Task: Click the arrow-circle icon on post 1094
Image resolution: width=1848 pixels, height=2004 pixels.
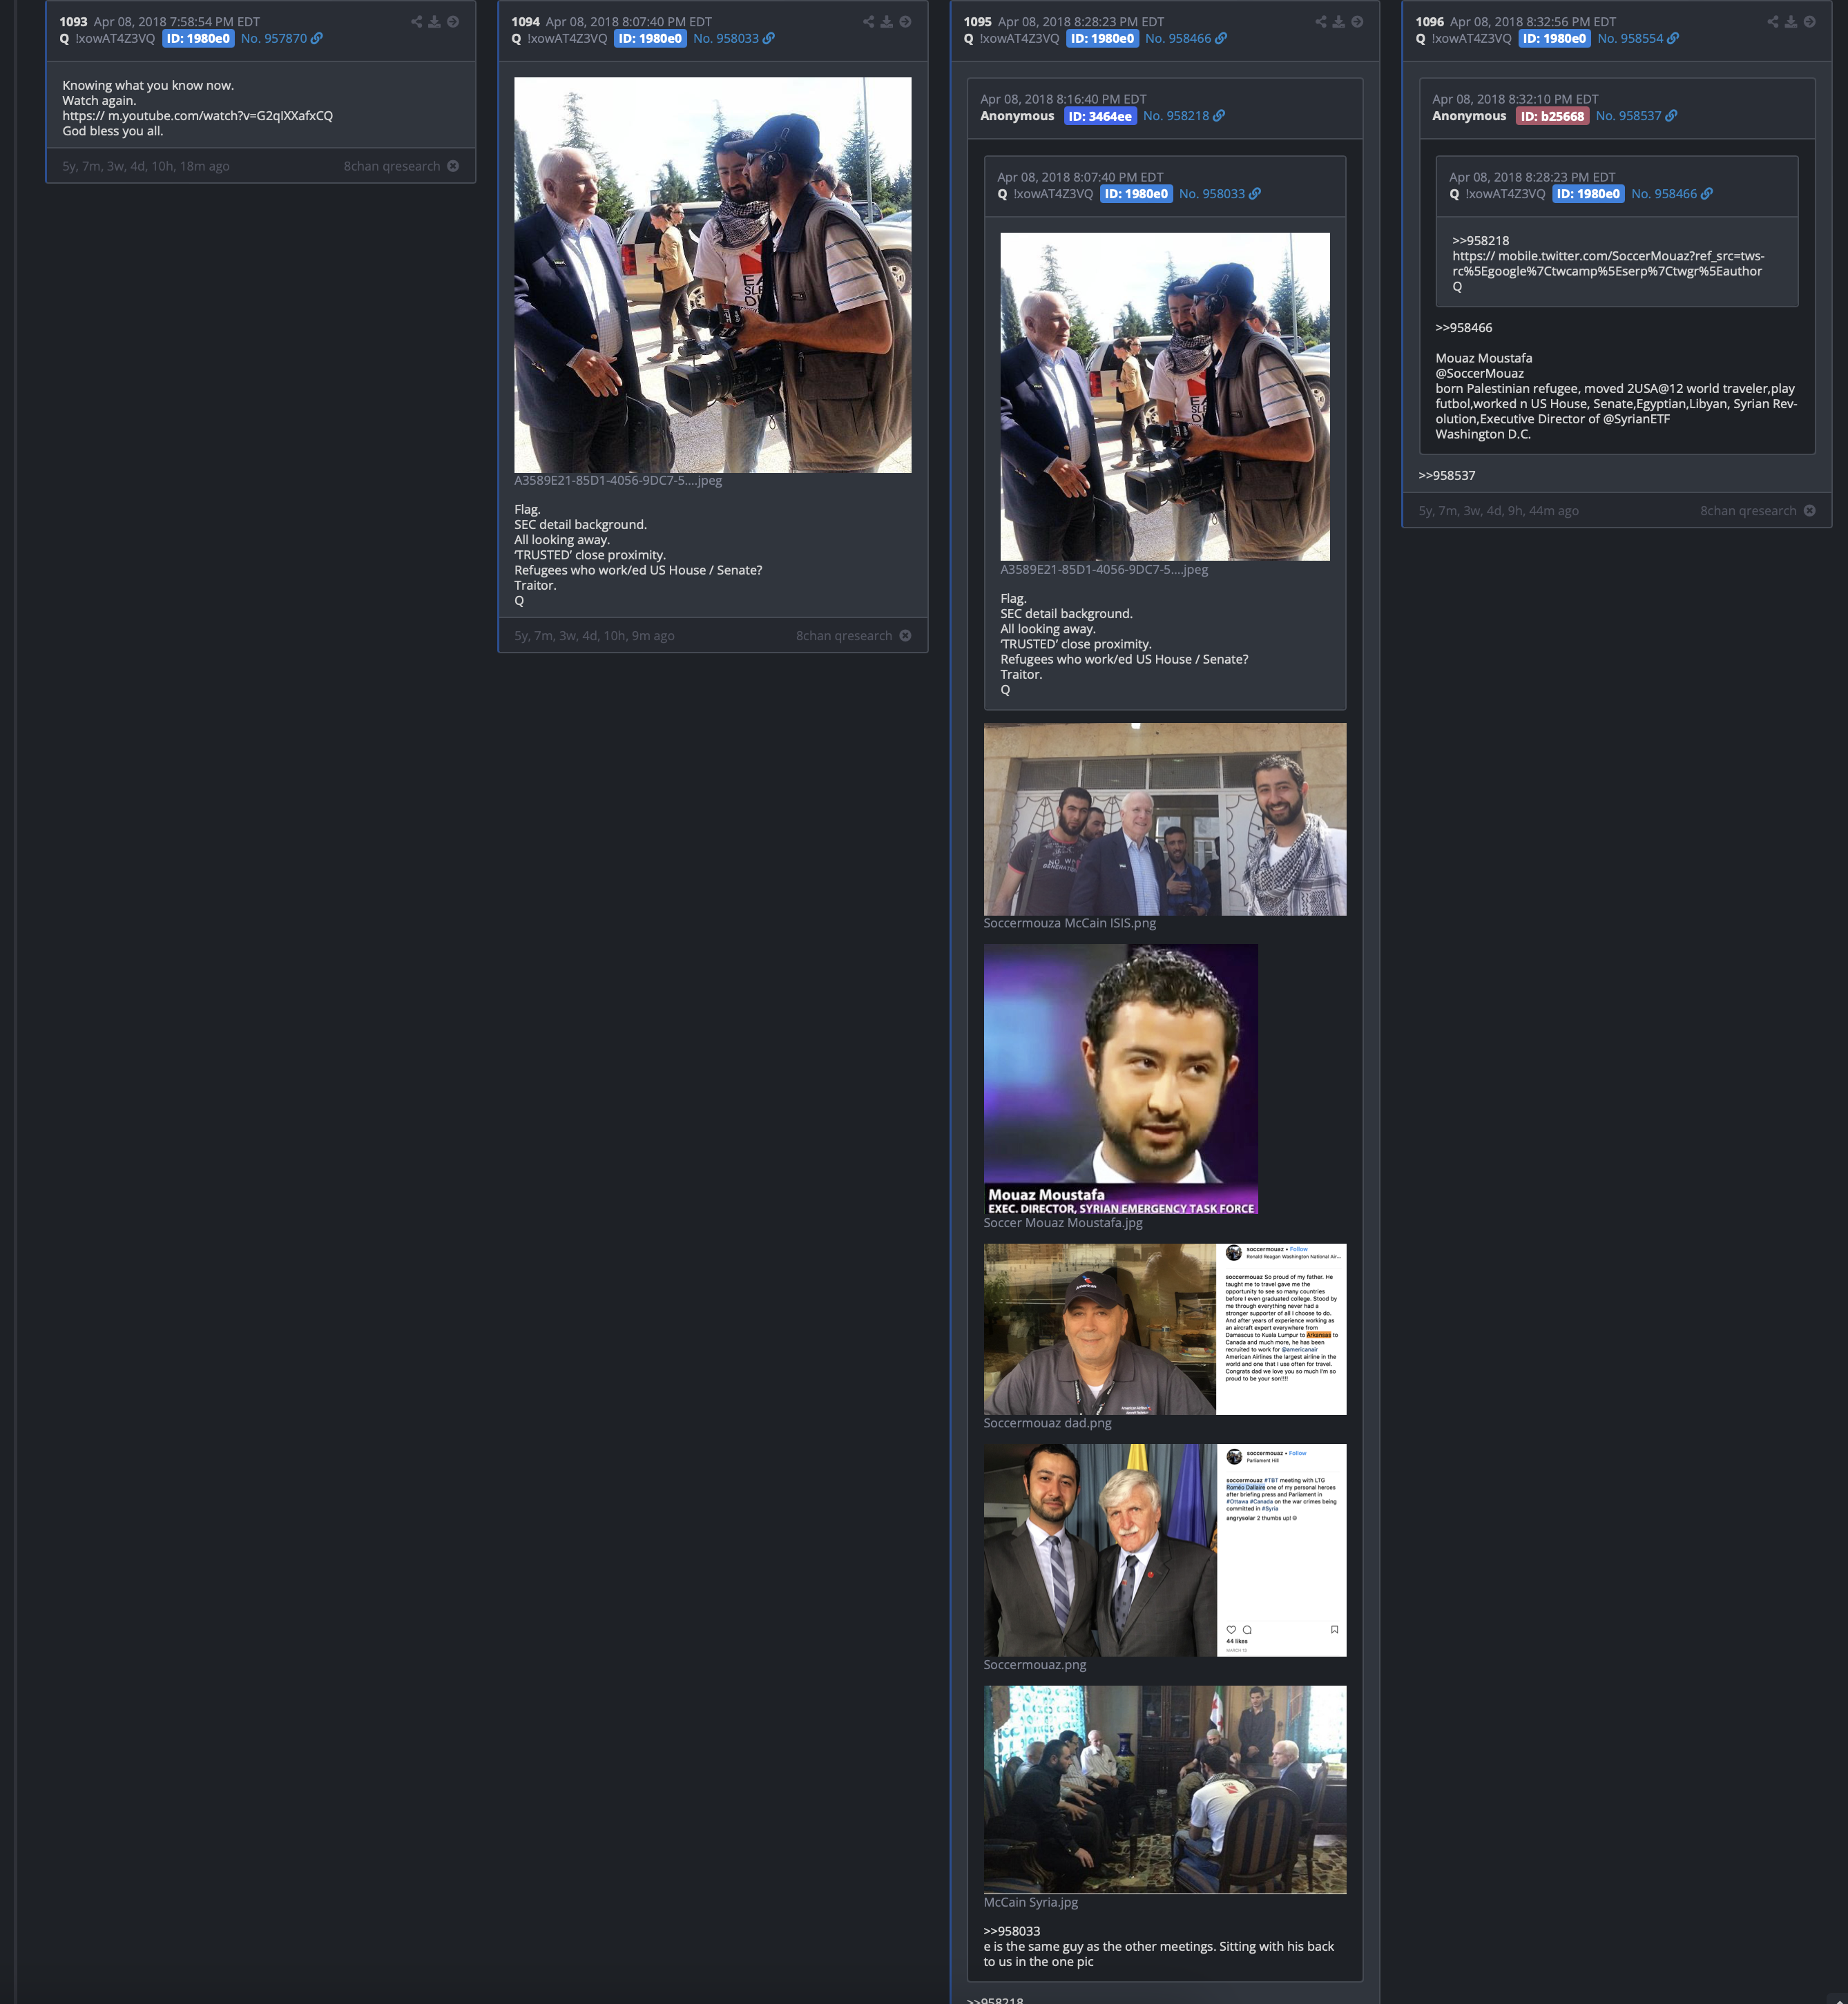Action: click(x=905, y=22)
